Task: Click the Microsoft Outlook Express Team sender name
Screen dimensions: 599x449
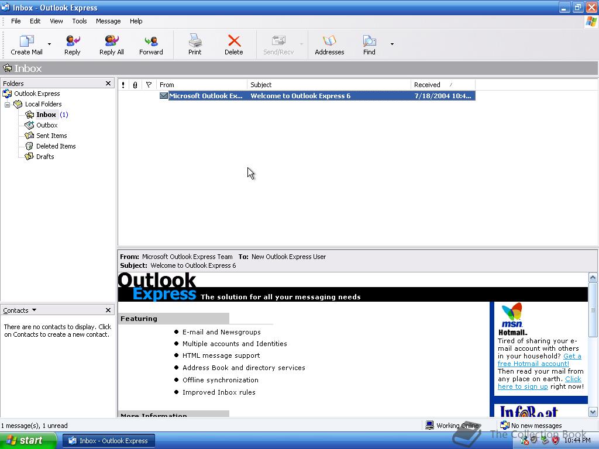Action: click(x=187, y=257)
